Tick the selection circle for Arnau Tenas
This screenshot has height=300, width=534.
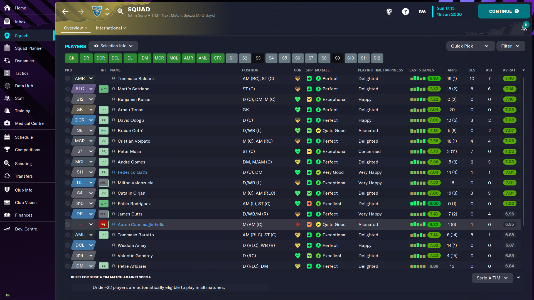pyautogui.click(x=68, y=110)
